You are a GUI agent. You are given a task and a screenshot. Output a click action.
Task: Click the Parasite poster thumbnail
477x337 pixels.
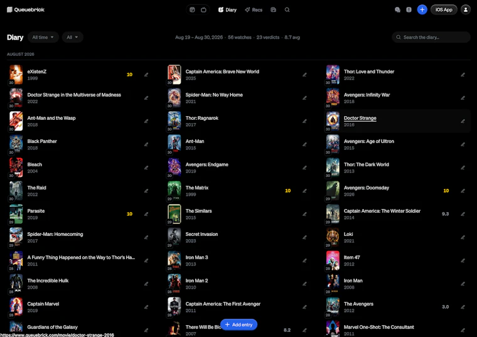coord(16,214)
